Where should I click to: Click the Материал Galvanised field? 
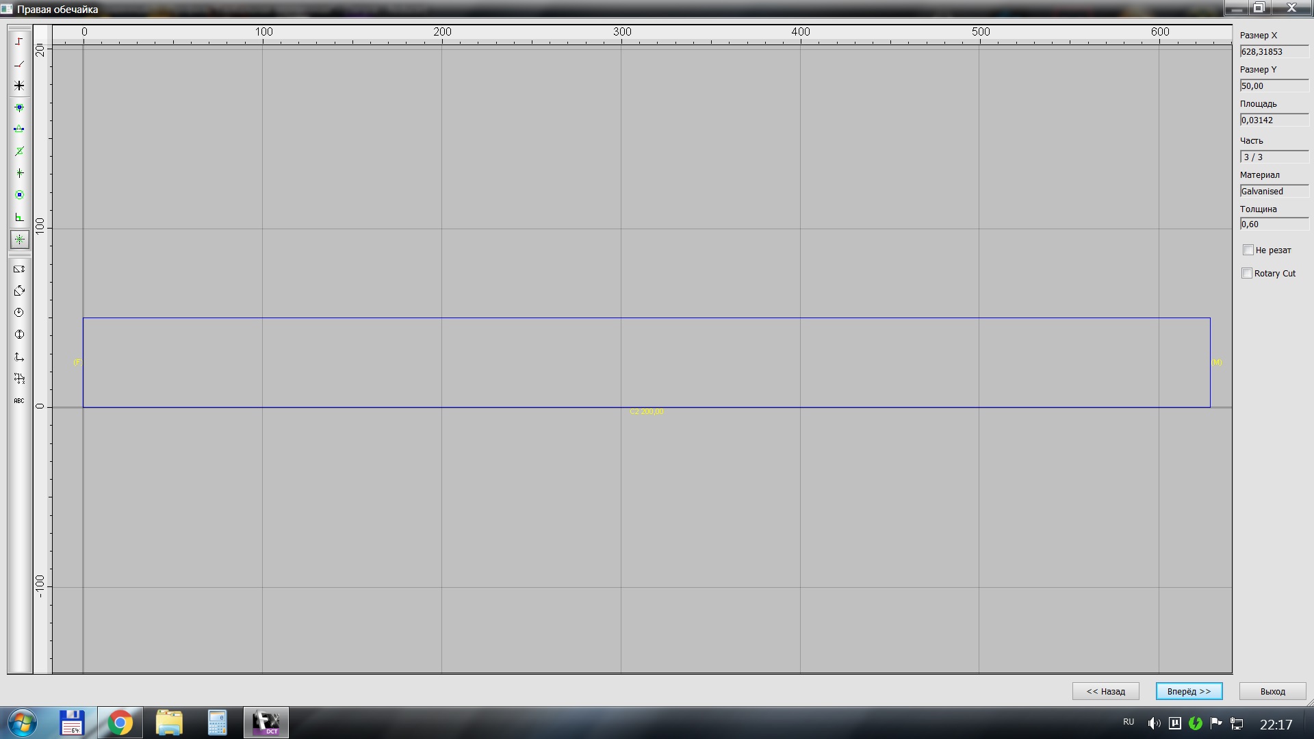click(1274, 192)
